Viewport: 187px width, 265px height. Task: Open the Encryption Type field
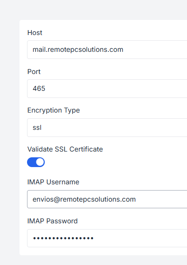(107, 128)
